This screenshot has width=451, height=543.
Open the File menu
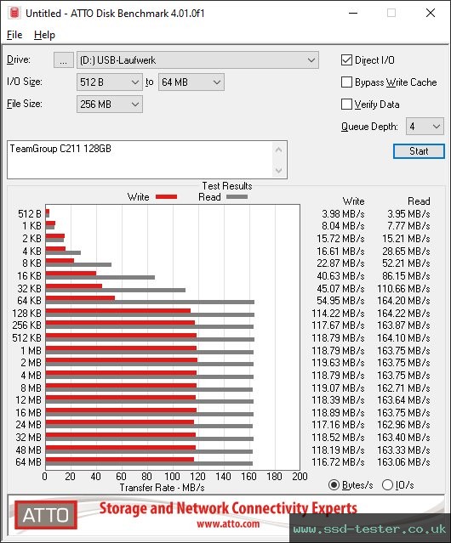(14, 35)
